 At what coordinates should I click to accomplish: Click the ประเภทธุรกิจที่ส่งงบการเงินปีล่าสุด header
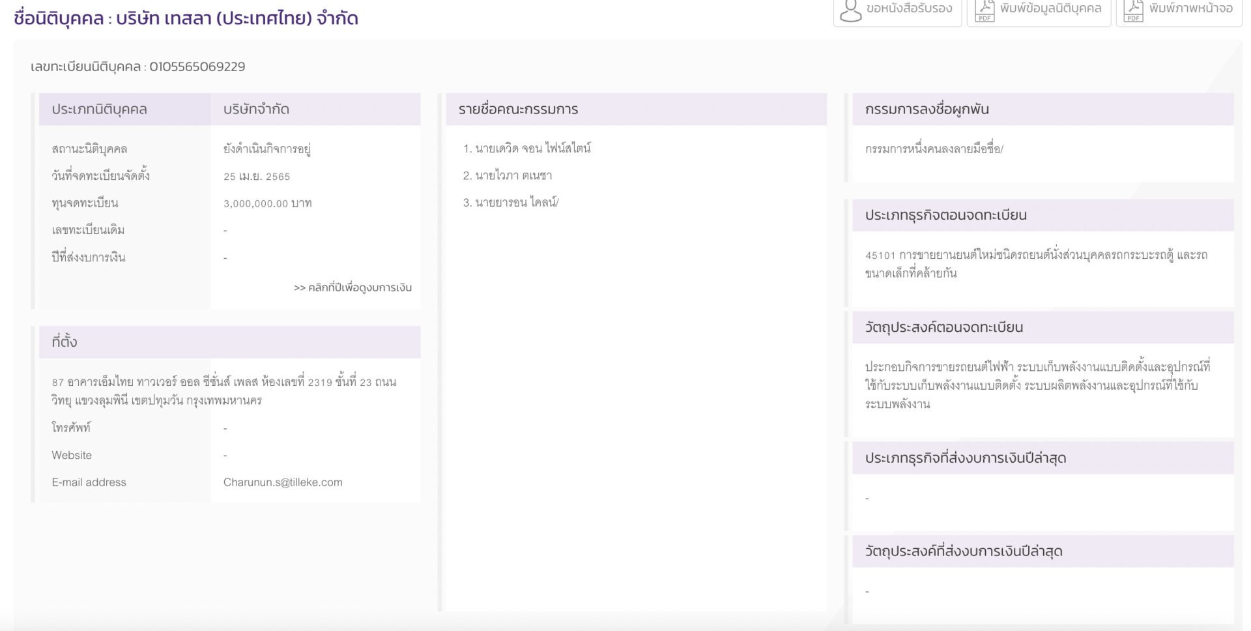tap(1042, 458)
